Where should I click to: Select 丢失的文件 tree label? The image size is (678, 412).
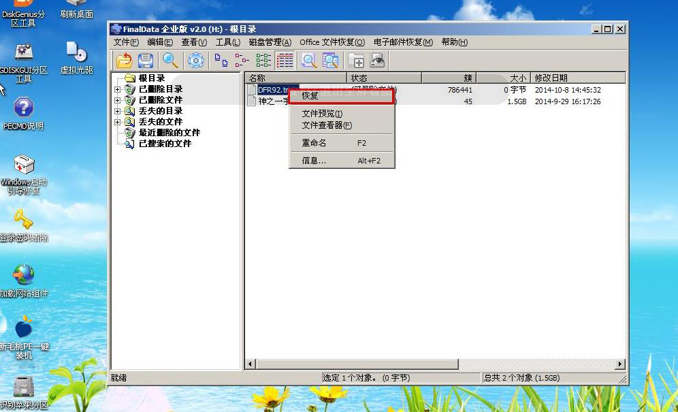click(x=161, y=122)
